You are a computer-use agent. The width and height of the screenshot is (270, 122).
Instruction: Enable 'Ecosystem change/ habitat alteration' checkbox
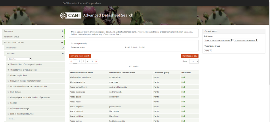8,81
